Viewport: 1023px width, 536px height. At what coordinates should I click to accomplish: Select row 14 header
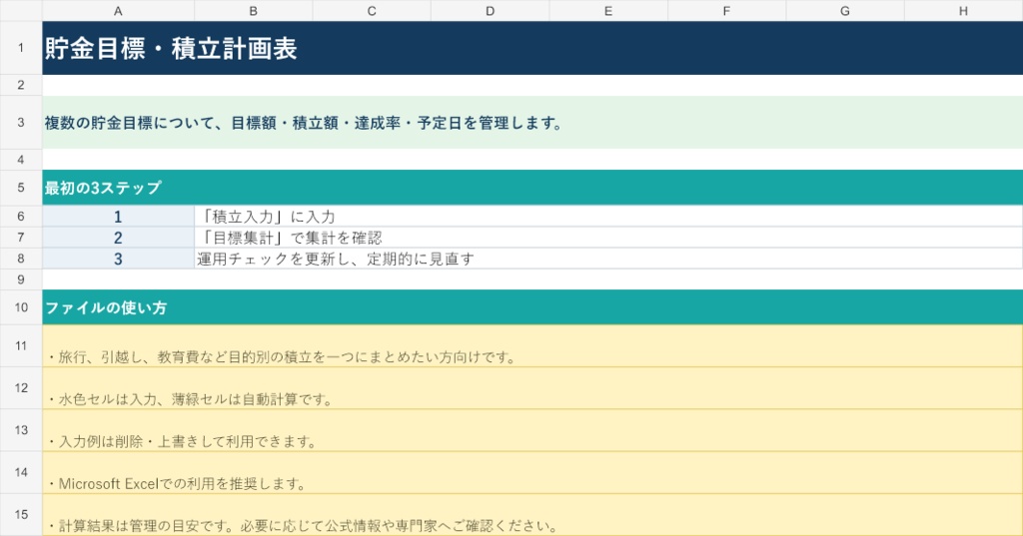pos(21,472)
